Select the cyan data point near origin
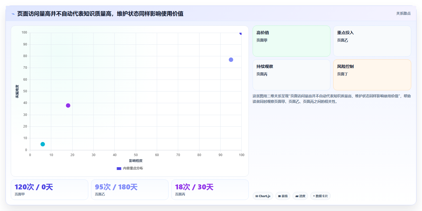Screen dimensions: 422x211 [43, 144]
